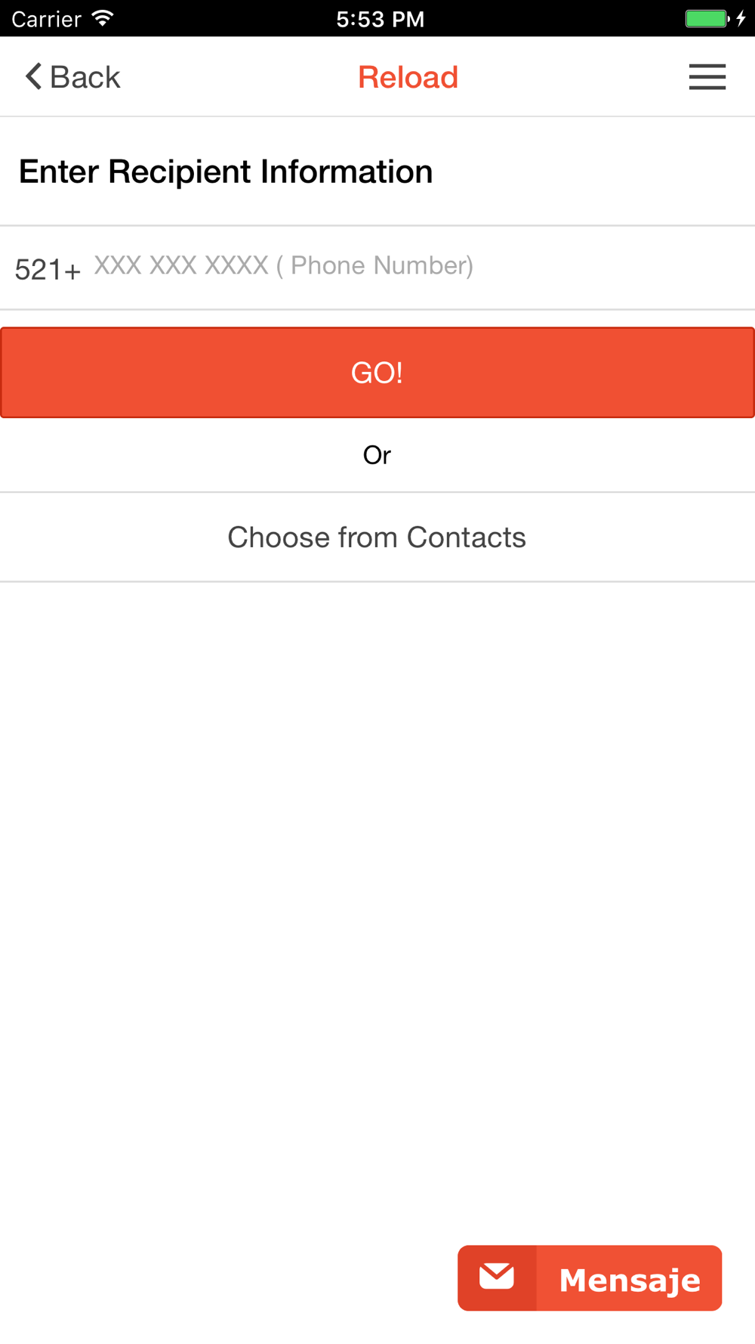Viewport: 755px width, 1344px height.
Task: Tap the charging bolt icon
Action: click(741, 18)
